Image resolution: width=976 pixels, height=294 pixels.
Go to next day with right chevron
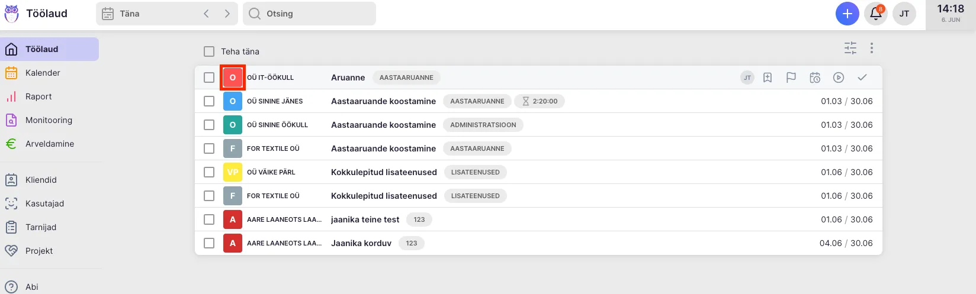click(x=227, y=14)
